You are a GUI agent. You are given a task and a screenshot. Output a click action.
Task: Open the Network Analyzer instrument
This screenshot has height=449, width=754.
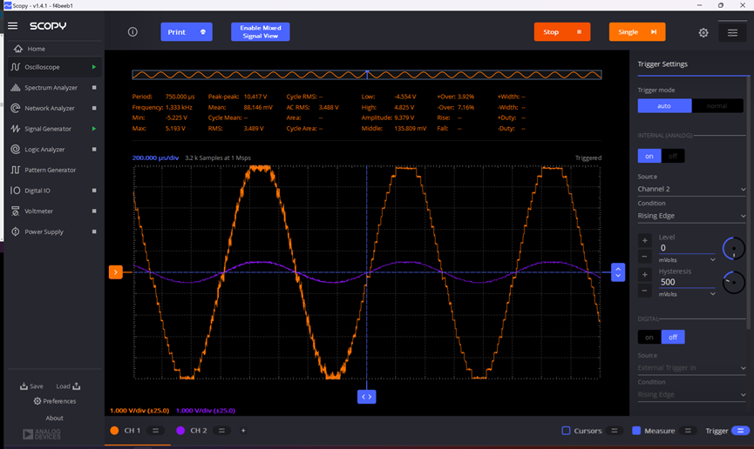(x=54, y=109)
